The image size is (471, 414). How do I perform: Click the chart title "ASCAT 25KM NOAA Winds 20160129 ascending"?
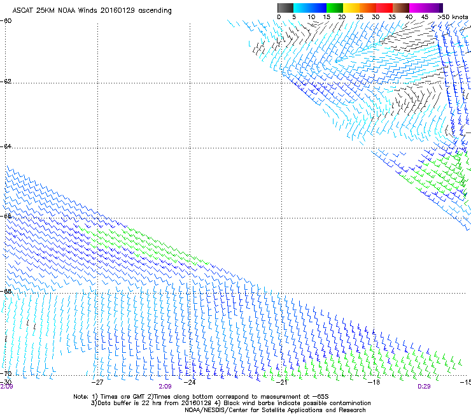pyautogui.click(x=92, y=11)
